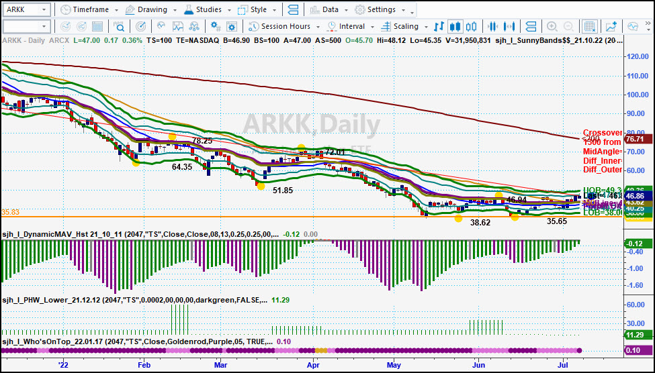Click the increase bar spacing icon

[x=509, y=27]
